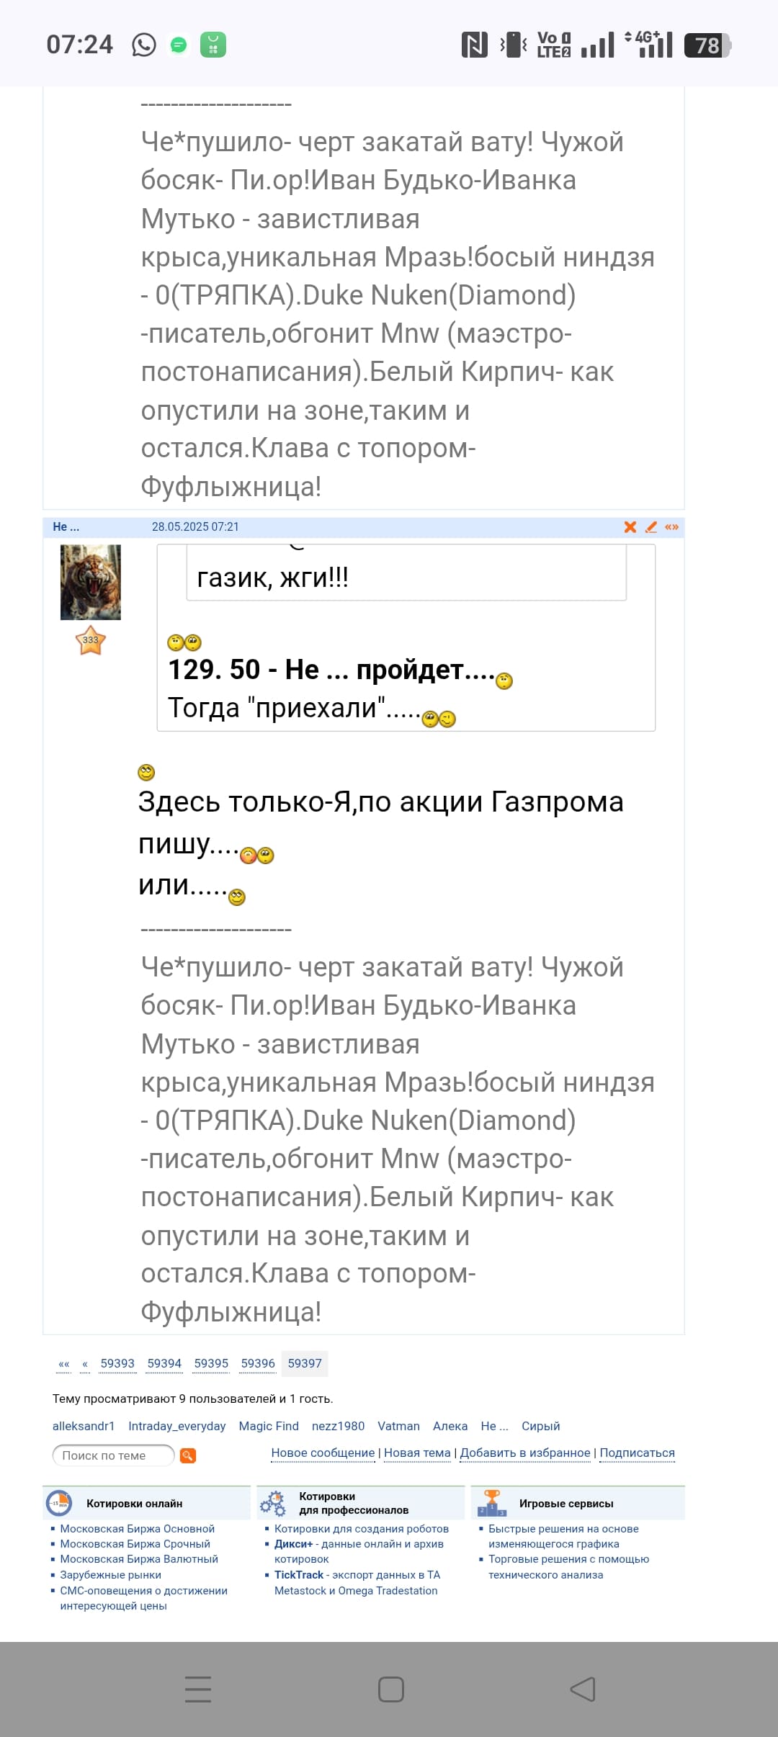Edit the post using the pencil icon

point(651,527)
